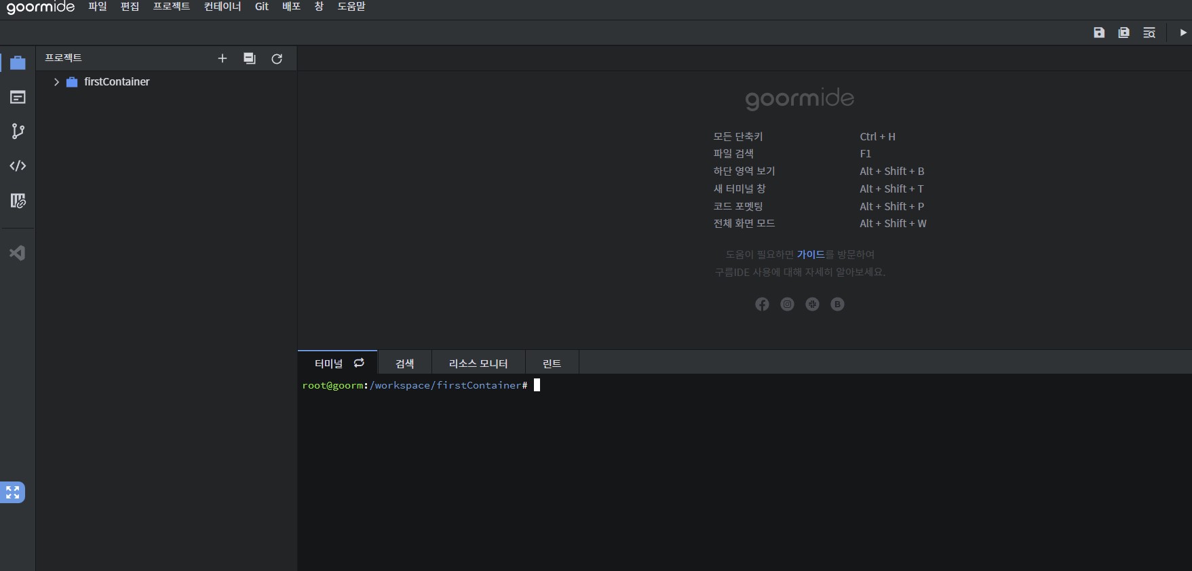Switch to the 리소스 모니터 tab
1192x571 pixels.
(x=478, y=363)
